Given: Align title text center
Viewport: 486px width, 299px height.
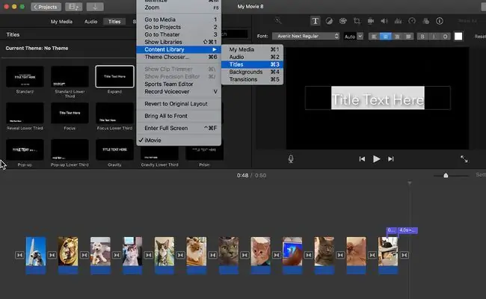Looking at the screenshot, I should pyautogui.click(x=386, y=37).
